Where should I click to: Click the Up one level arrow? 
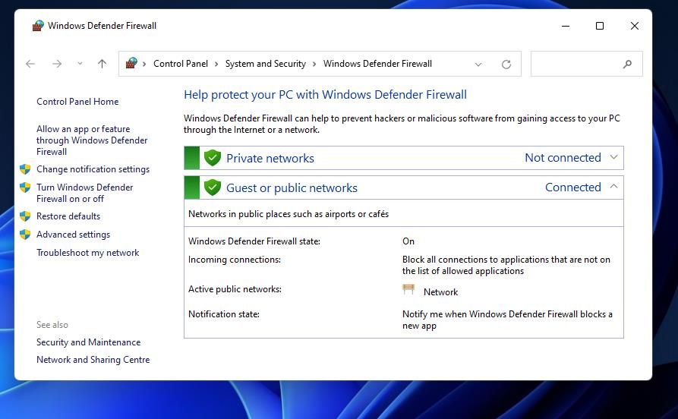tap(102, 64)
